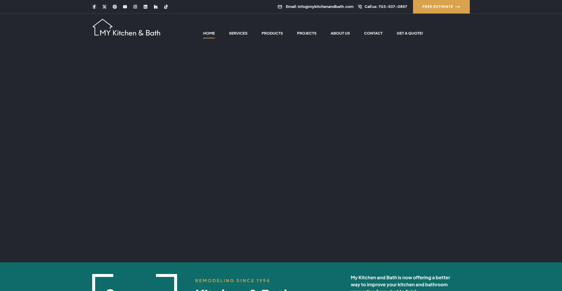562x291 pixels.
Task: Click the envelope email icon
Action: point(280,7)
